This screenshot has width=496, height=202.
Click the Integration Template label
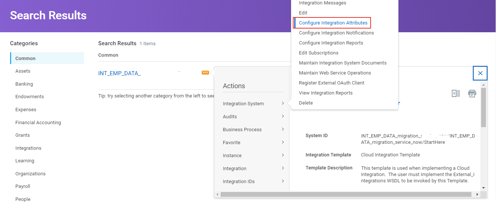pyautogui.click(x=328, y=155)
